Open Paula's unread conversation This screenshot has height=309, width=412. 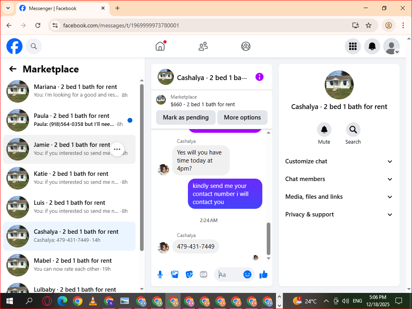[69, 120]
